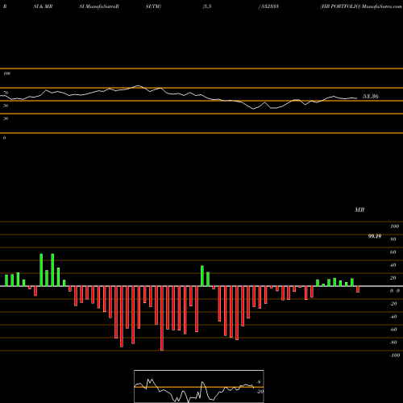Open the mini momentum chart thumbnail at bottom
This screenshot has width=403, height=403.
pos(199,386)
